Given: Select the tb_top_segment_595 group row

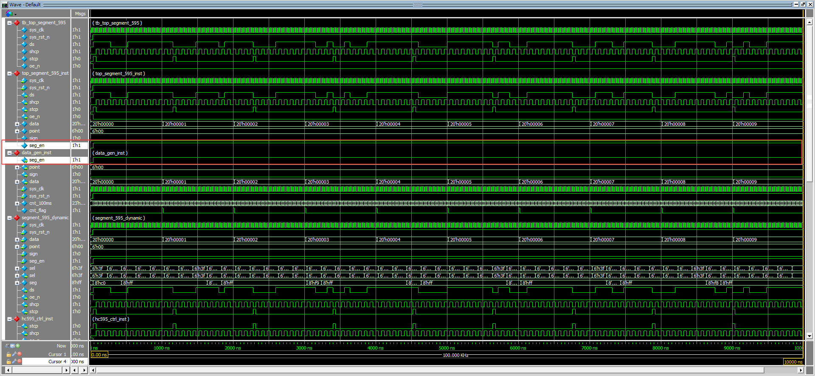Looking at the screenshot, I should click(x=44, y=23).
